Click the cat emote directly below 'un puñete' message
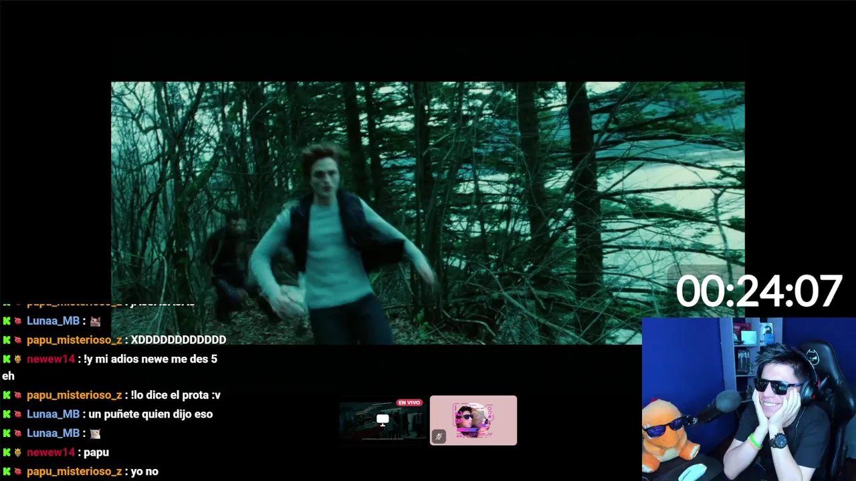Image resolution: width=856 pixels, height=481 pixels. tap(95, 434)
